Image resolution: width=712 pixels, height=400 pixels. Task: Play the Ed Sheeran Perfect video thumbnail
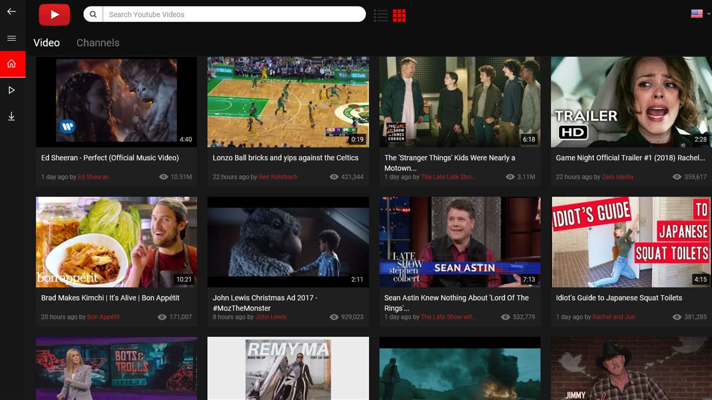(116, 102)
